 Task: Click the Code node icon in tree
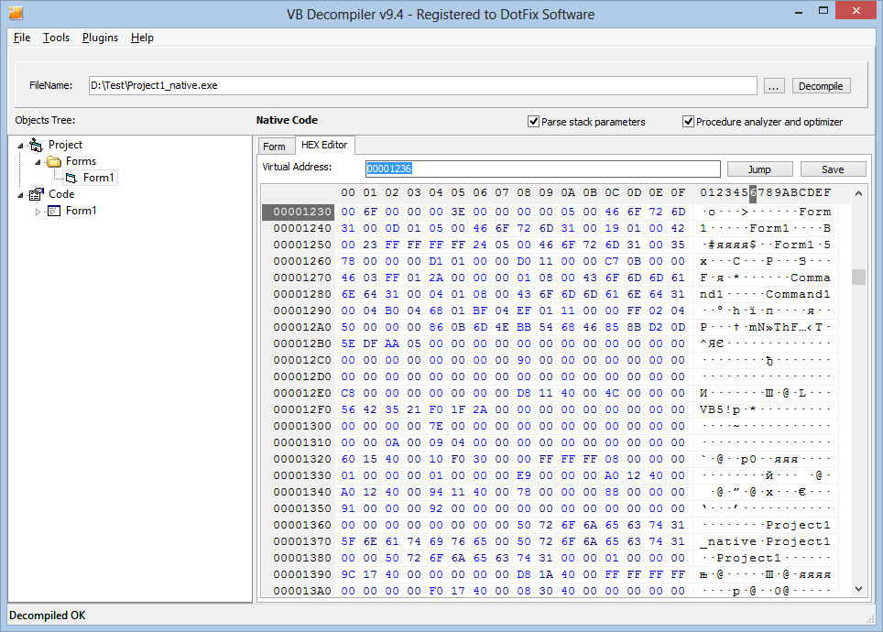pos(36,194)
